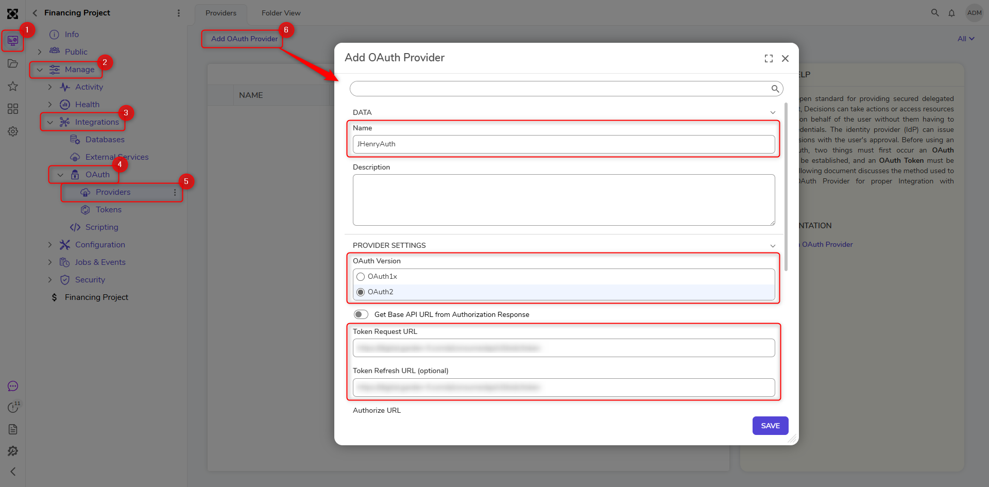Collapse the Integrations tree node

click(x=50, y=122)
